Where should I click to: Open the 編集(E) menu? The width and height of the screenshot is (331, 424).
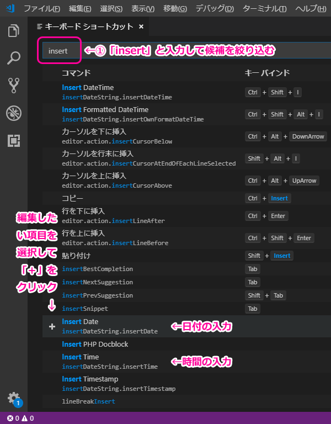click(x=80, y=9)
